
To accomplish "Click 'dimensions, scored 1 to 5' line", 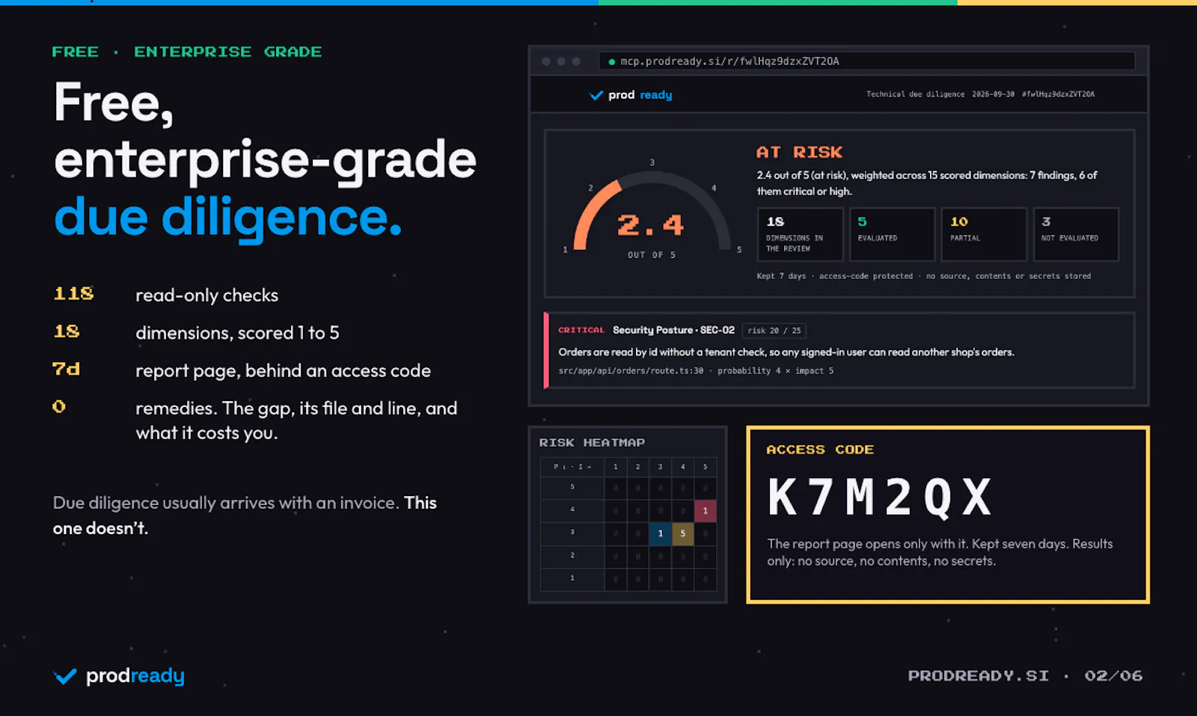I will click(237, 333).
